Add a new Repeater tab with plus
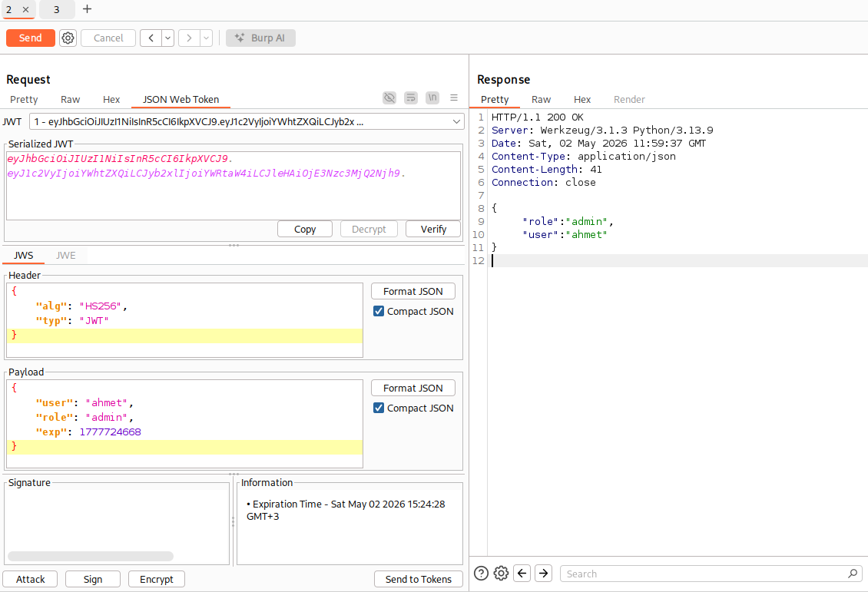This screenshot has width=868, height=592. tap(87, 9)
